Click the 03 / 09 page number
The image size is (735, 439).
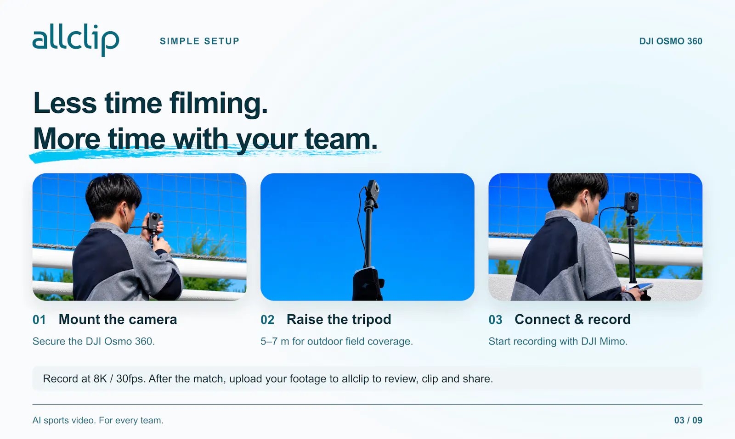(x=688, y=420)
